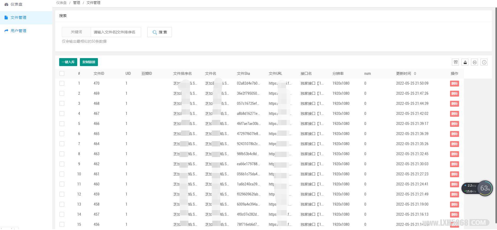The height and width of the screenshot is (230, 497).
Task: Click the dashboard gauge icon beside 仪表盘
Action: tap(6, 4)
